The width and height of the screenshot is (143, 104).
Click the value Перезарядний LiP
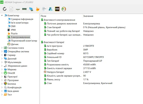point(93,61)
